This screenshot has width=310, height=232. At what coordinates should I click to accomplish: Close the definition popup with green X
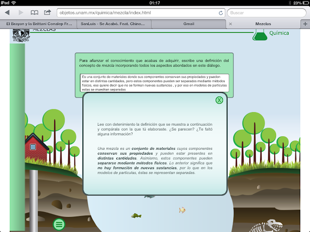point(219,100)
